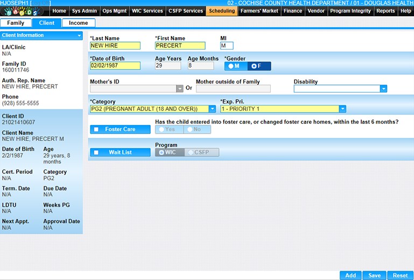Open the WIC Services menu

[x=147, y=11]
